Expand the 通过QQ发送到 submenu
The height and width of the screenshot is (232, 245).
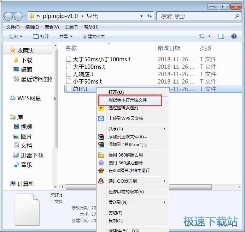pos(164,181)
